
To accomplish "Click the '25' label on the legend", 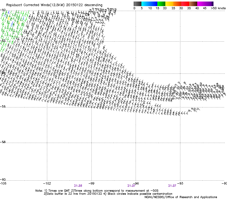I will pyautogui.click(x=173, y=8).
